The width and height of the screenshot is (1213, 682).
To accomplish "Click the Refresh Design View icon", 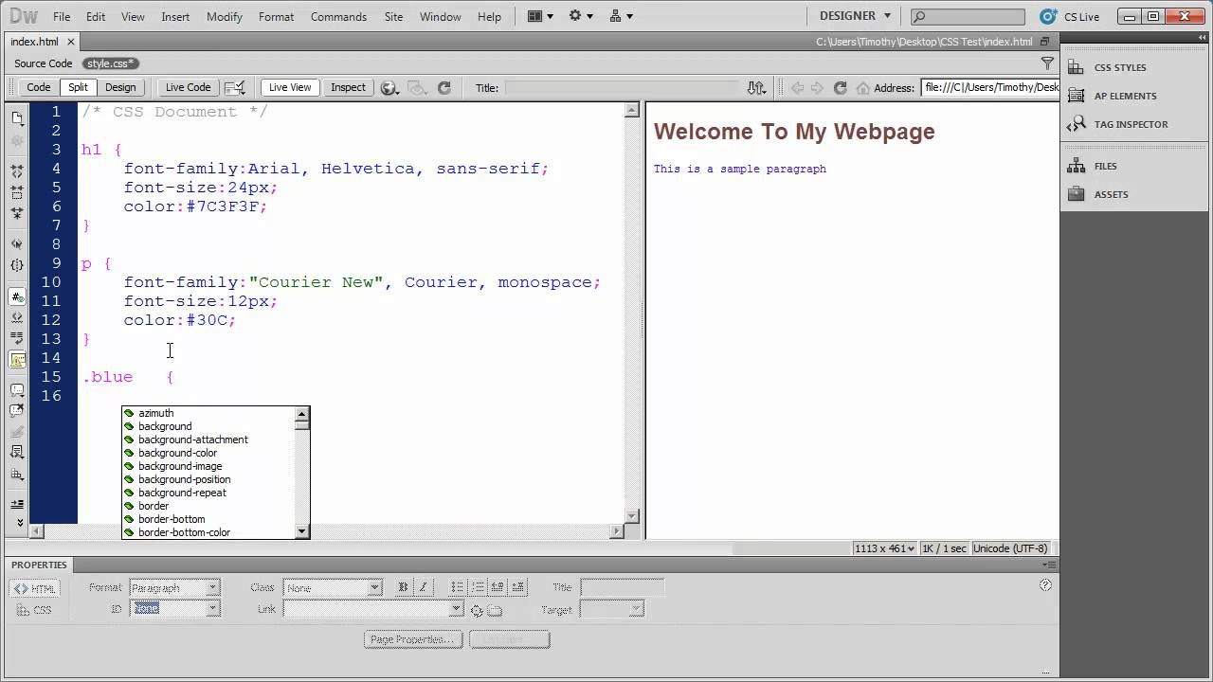I will 444,87.
